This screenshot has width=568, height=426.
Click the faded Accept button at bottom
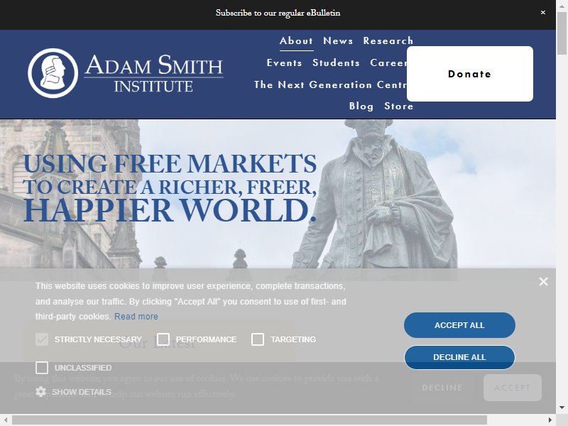pyautogui.click(x=512, y=388)
